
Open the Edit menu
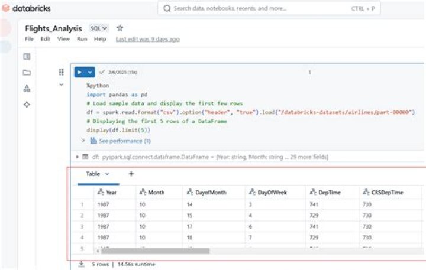pyautogui.click(x=46, y=39)
